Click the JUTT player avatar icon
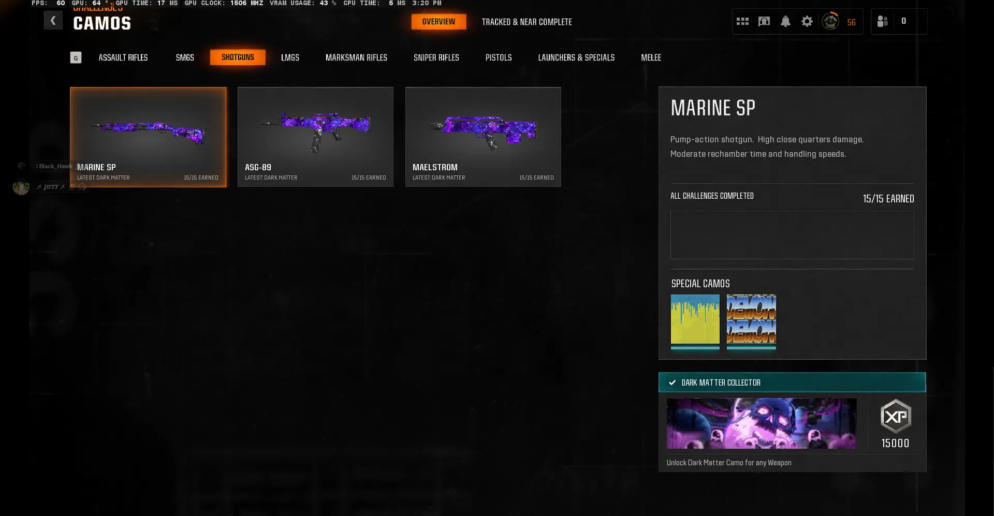 (x=21, y=187)
